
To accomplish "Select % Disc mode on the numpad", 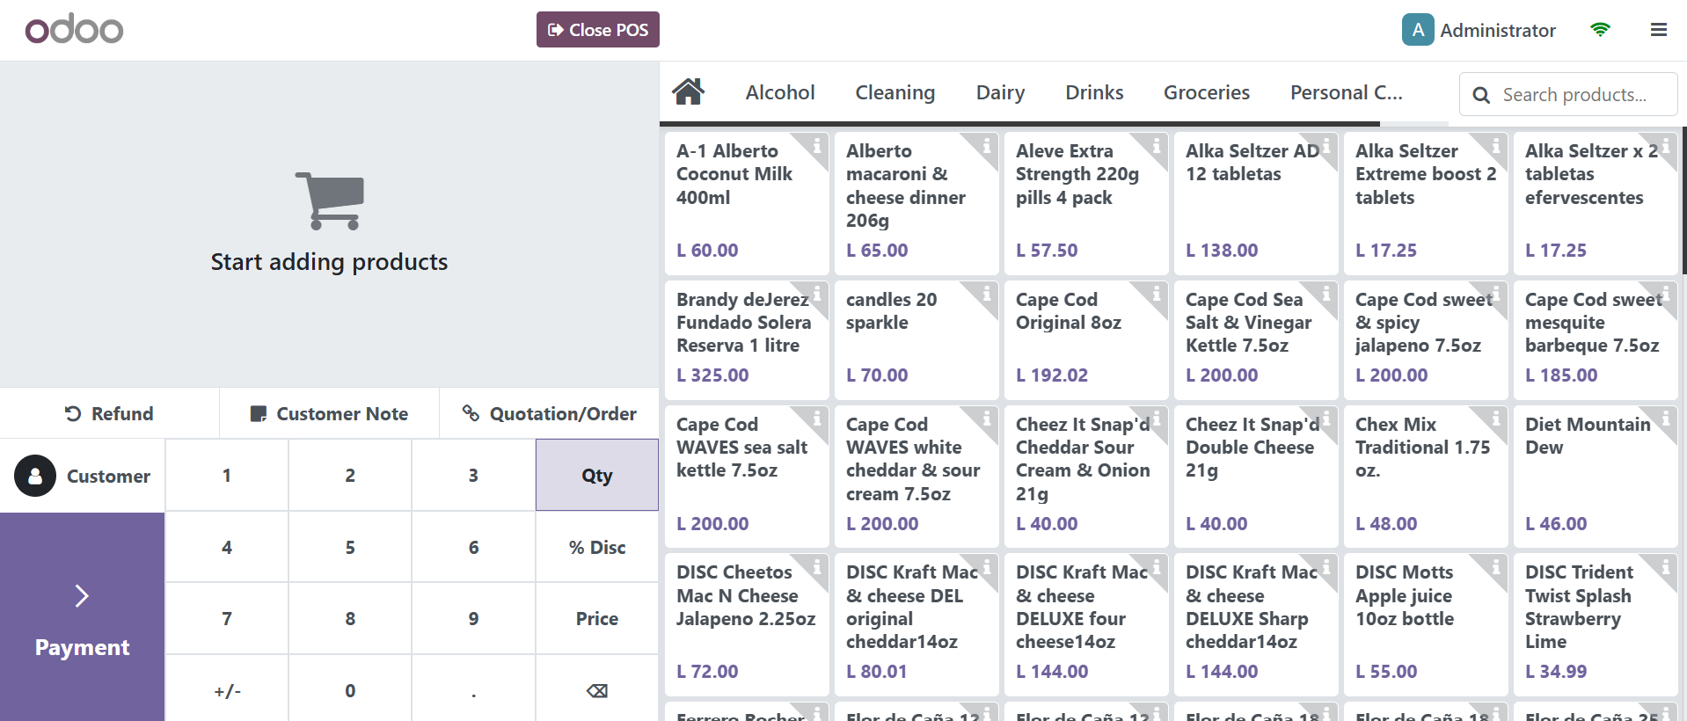I will (597, 547).
